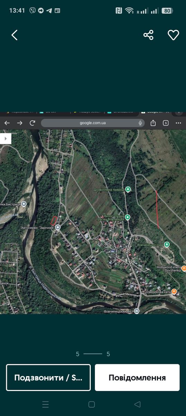This screenshot has height=416, width=186.
Task: Tap the back arrow icon
Action: (14, 35)
